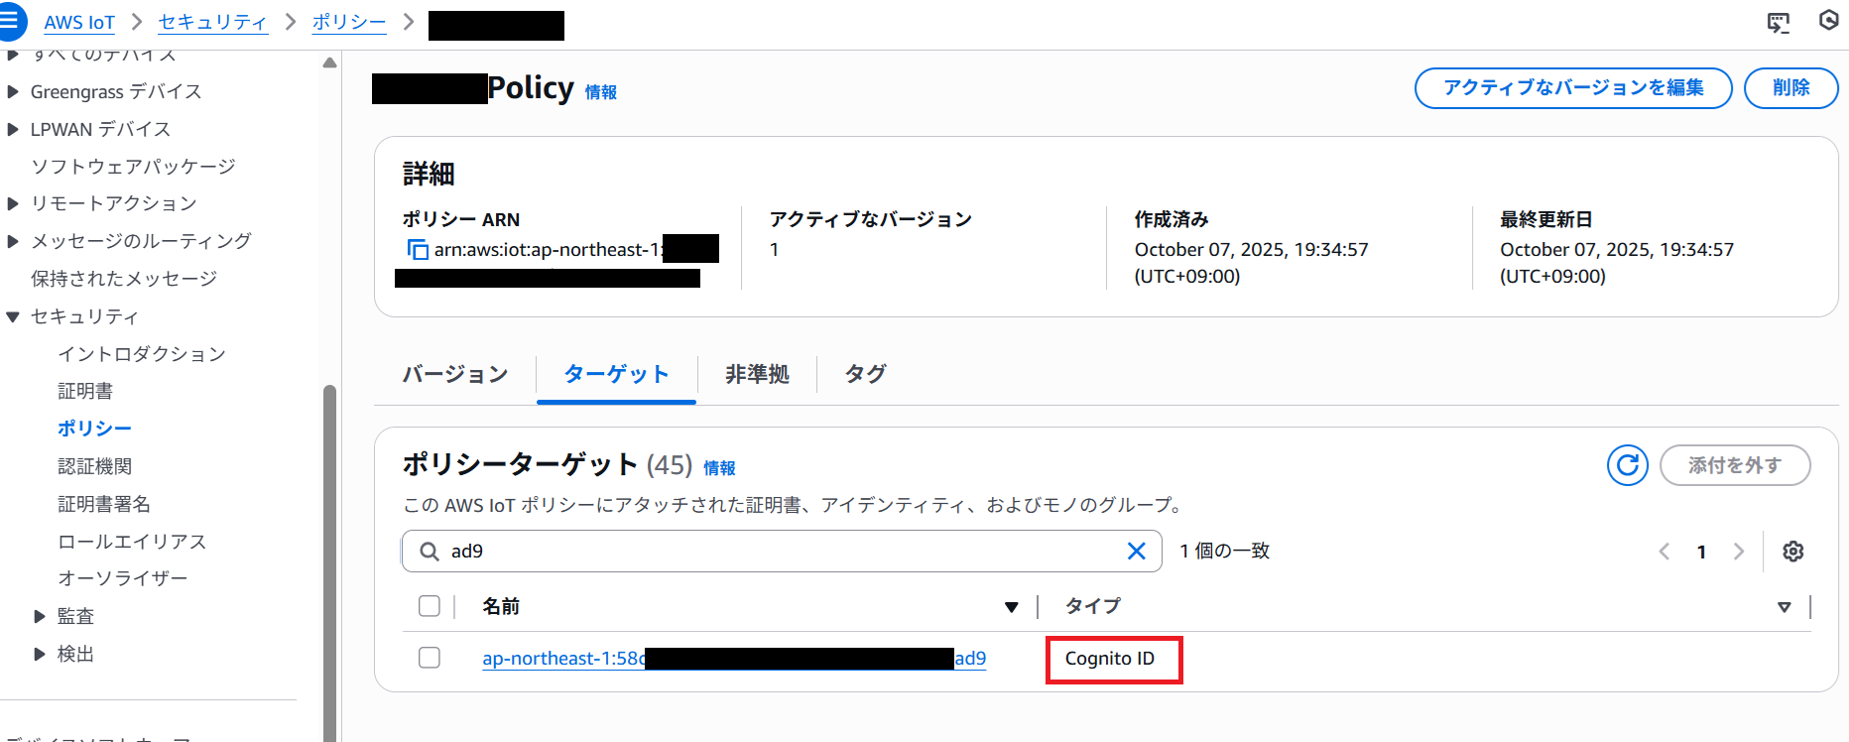
Task: Open 情報 link beside ポリシーターゲット
Action: tap(719, 468)
